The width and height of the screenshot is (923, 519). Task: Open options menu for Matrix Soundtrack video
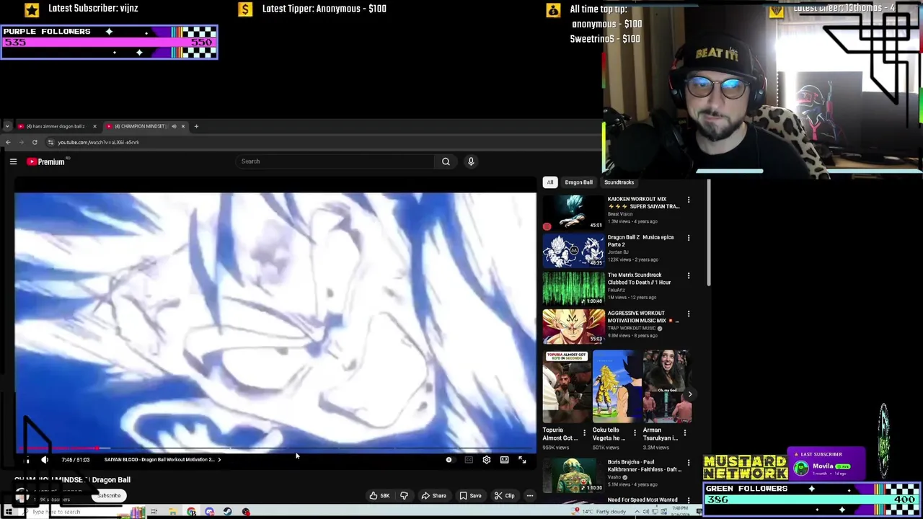coord(689,276)
